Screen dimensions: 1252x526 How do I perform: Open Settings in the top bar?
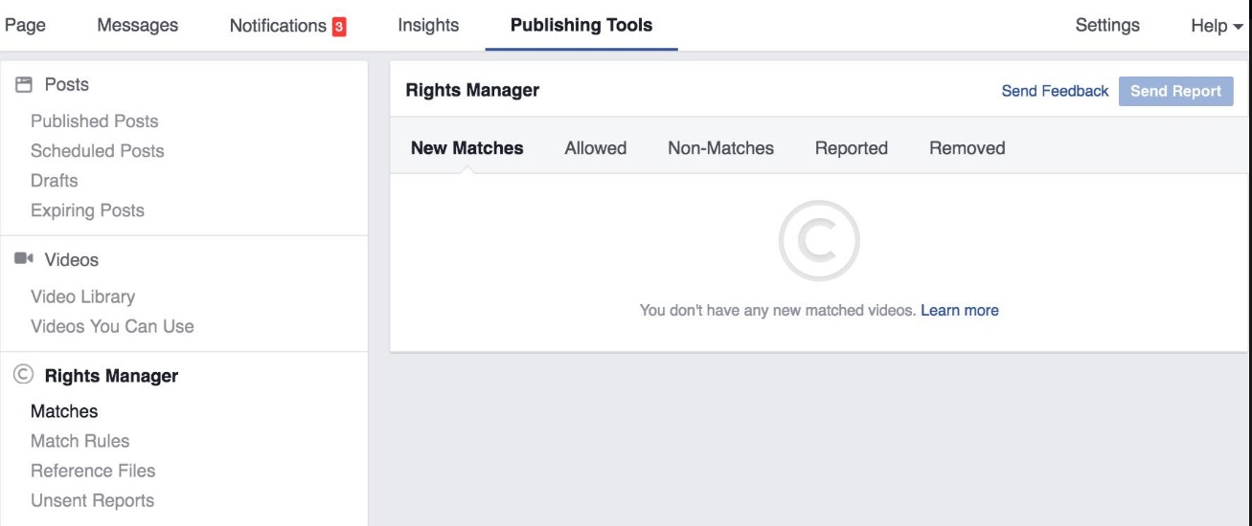click(x=1107, y=26)
